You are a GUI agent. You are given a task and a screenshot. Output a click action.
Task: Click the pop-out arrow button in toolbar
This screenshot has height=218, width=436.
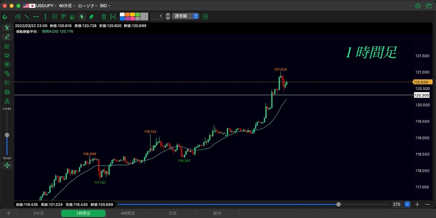[205, 16]
